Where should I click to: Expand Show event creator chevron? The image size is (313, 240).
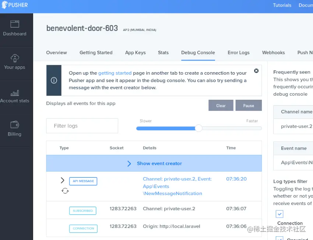129,163
